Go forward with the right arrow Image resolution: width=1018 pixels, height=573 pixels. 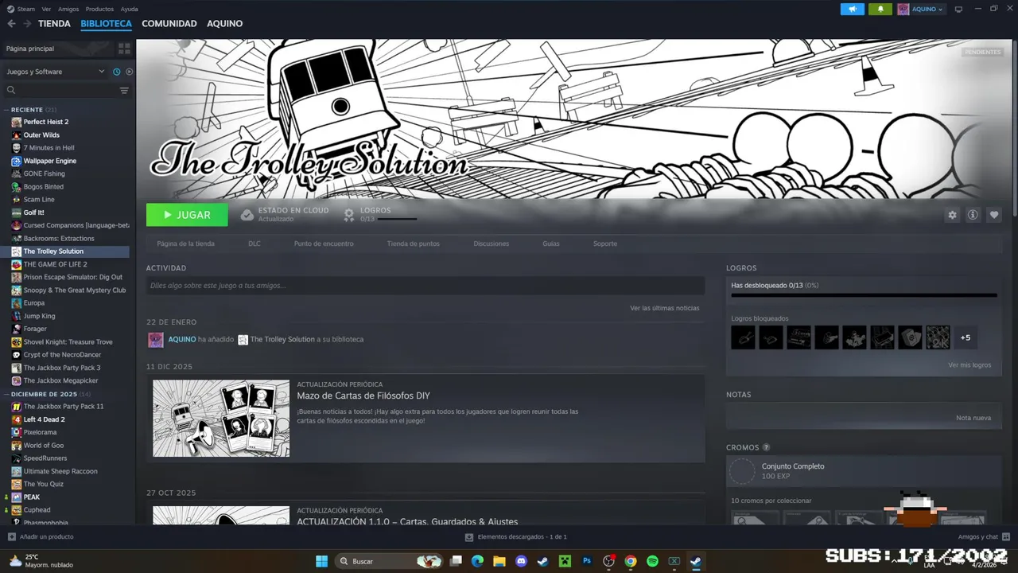(x=26, y=24)
